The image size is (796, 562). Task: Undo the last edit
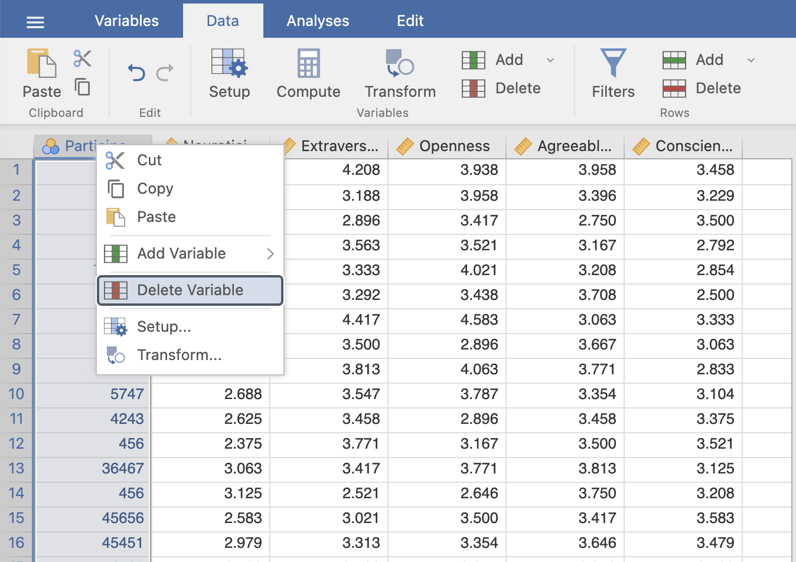click(x=136, y=73)
